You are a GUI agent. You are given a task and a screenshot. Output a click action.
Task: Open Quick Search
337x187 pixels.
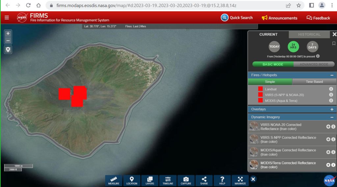tap(237, 18)
